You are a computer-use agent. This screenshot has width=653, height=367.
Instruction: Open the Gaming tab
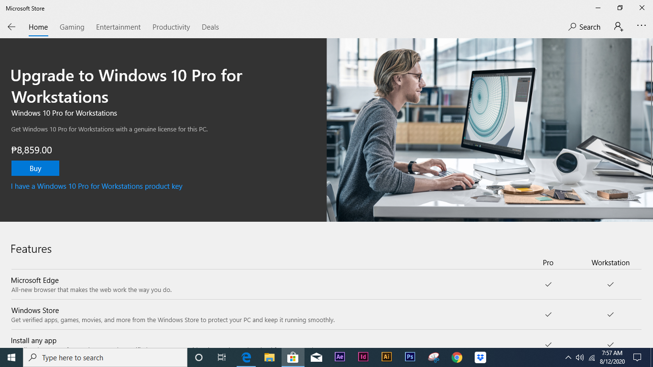(x=72, y=27)
